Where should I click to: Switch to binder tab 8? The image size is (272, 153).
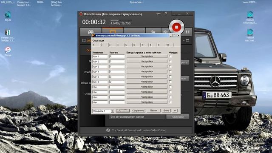153,45
